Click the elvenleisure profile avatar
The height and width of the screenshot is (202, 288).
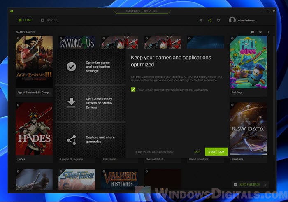pyautogui.click(x=232, y=20)
